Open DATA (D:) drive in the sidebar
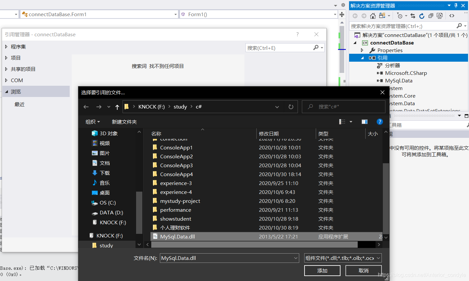 [x=111, y=212]
